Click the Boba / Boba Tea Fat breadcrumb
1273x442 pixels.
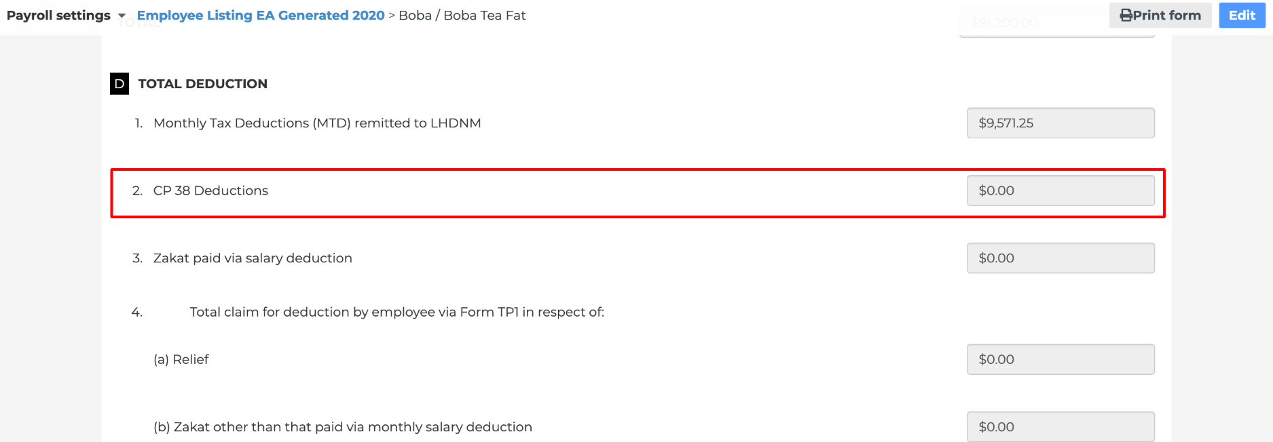(x=462, y=15)
